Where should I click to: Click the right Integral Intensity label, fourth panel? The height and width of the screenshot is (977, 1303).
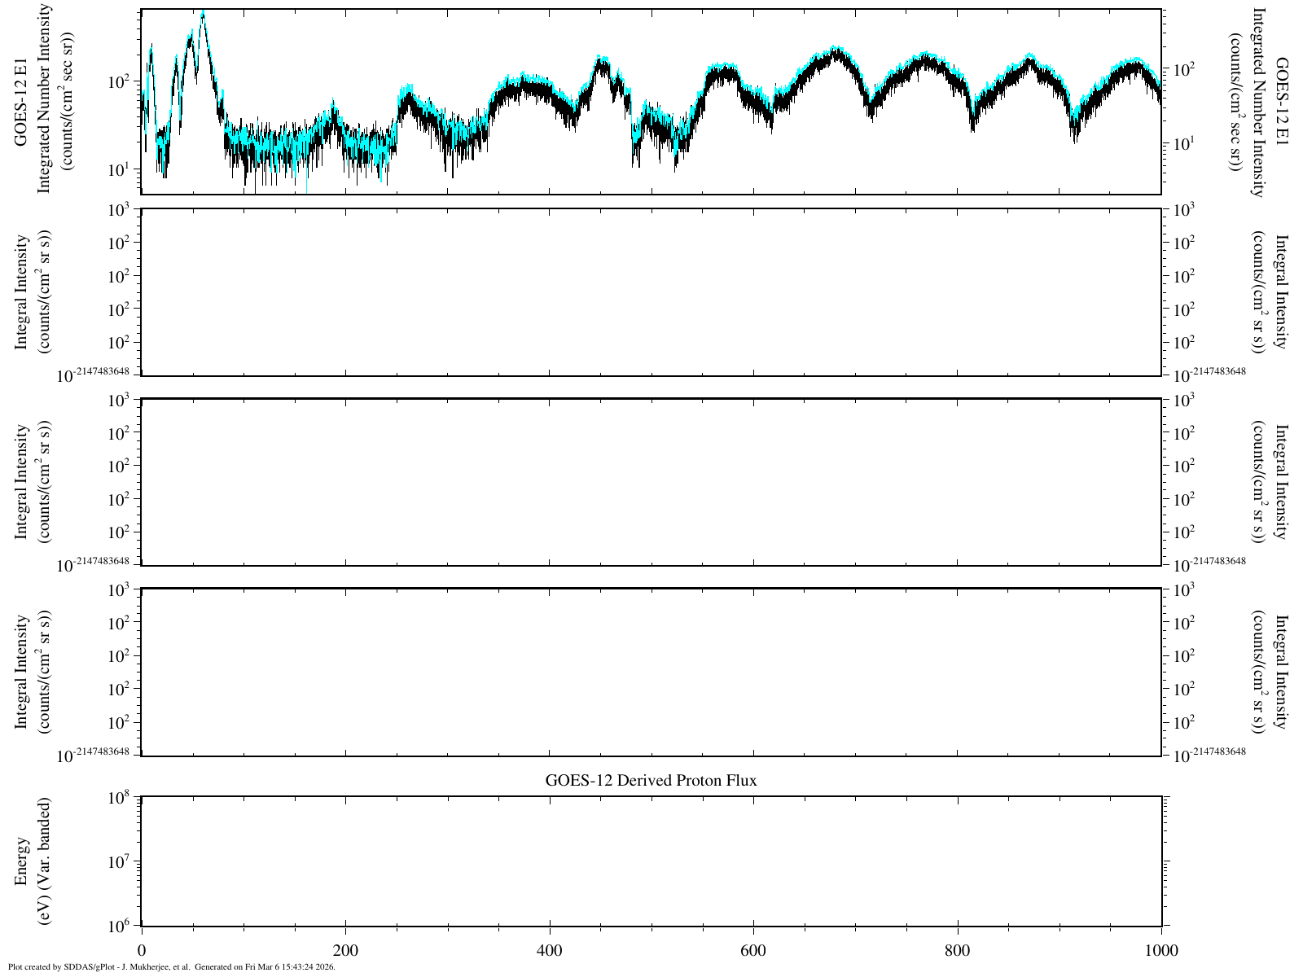(x=1269, y=673)
